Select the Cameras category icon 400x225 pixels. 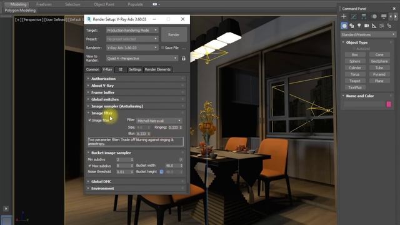coord(367,26)
